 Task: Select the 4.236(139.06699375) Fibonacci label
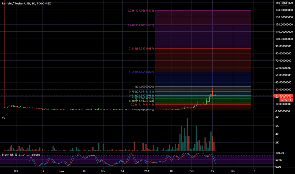(x=141, y=11)
